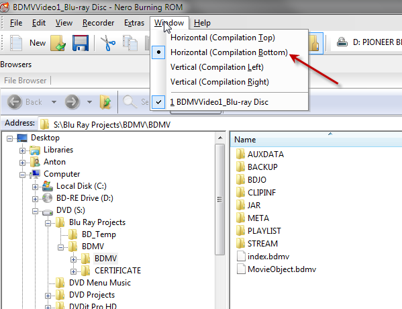Click the BD-RE Drive (D:) disc icon
Screen dimensions: 402x309
click(48, 198)
